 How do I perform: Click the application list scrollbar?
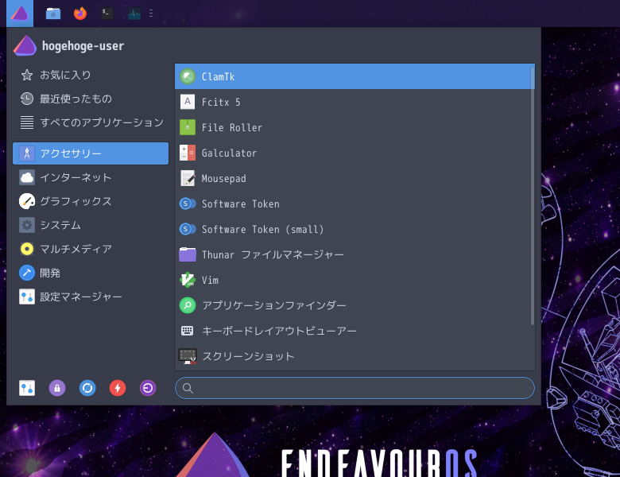click(x=533, y=196)
